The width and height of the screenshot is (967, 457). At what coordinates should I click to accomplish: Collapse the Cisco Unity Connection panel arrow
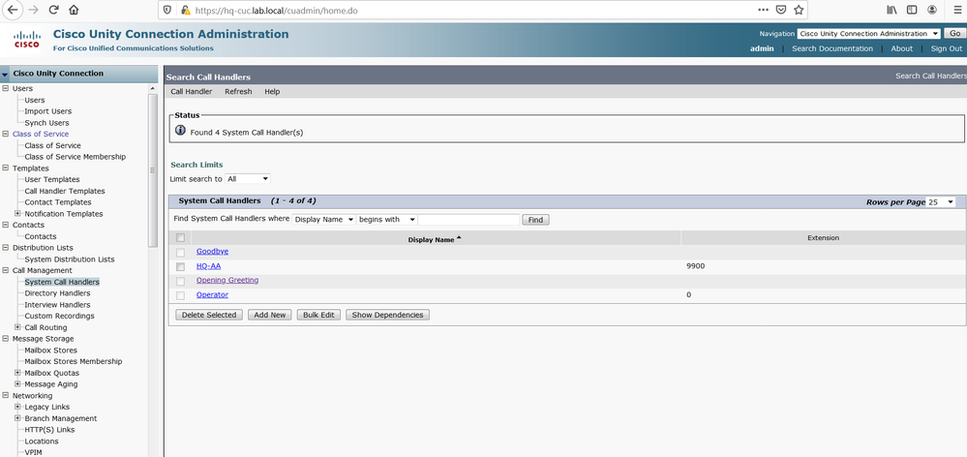click(x=6, y=74)
